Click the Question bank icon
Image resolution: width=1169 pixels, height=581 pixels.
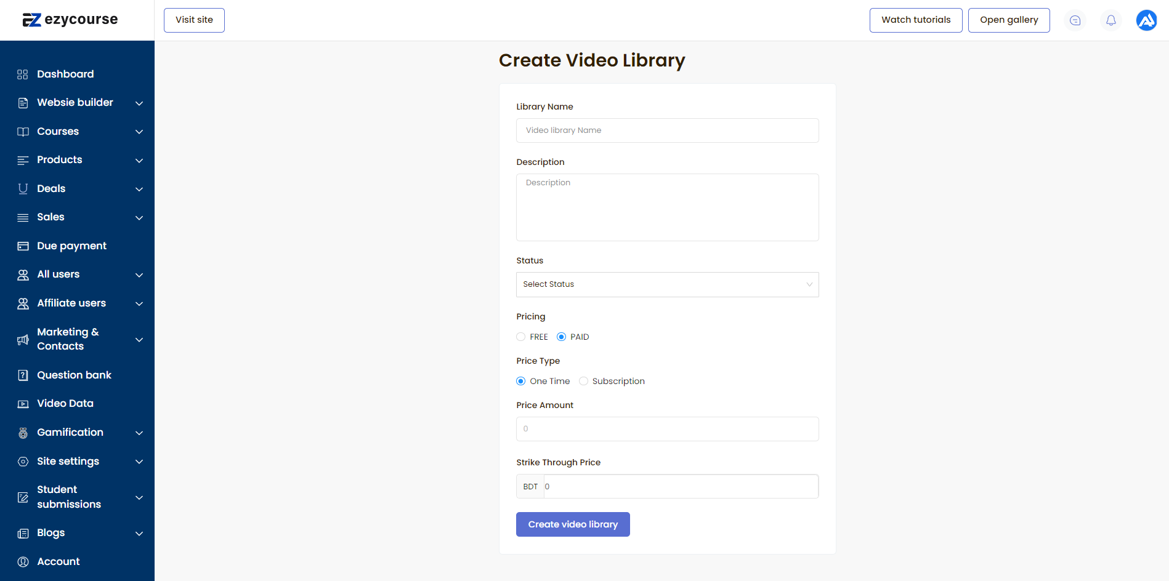[x=23, y=375]
